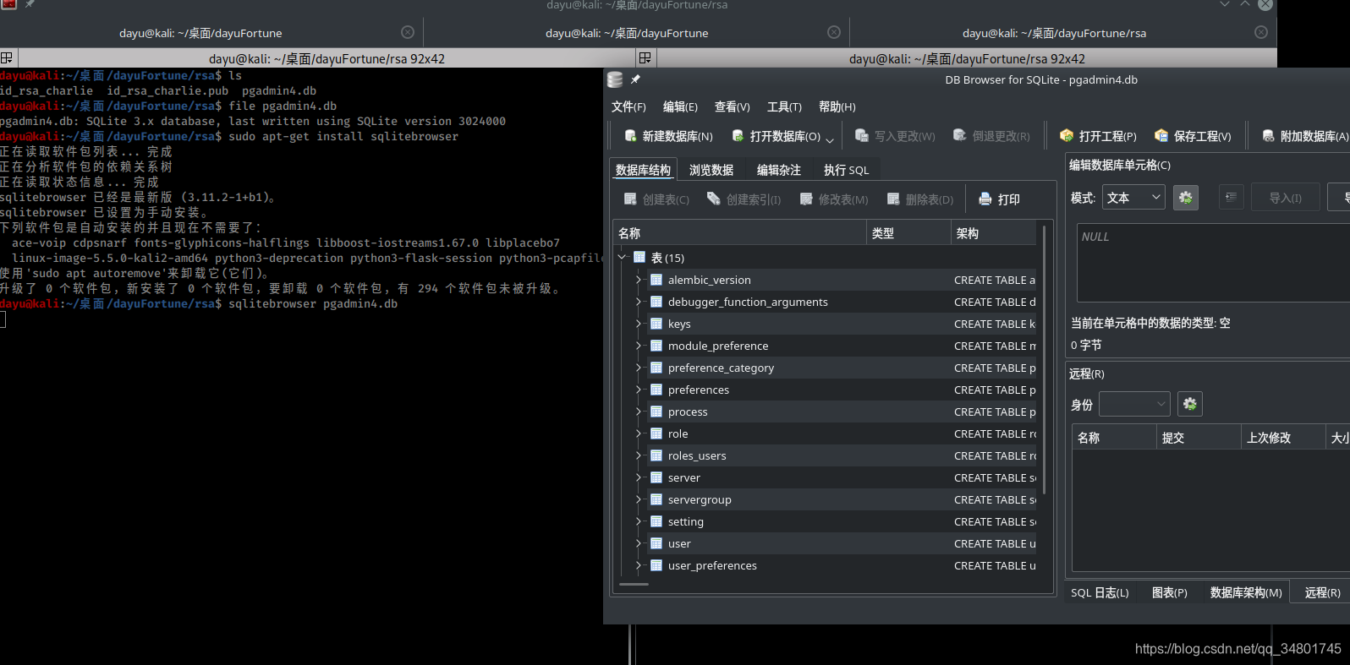
Task: Switch to the 执行 SQL tab
Action: [x=847, y=170]
